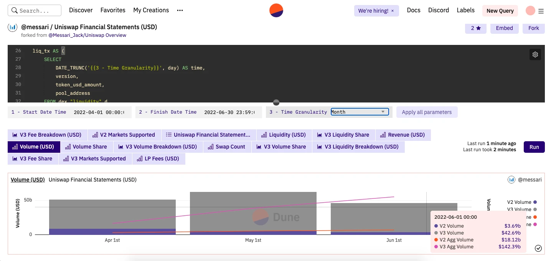
Task: Create a New Query
Action: point(500,11)
